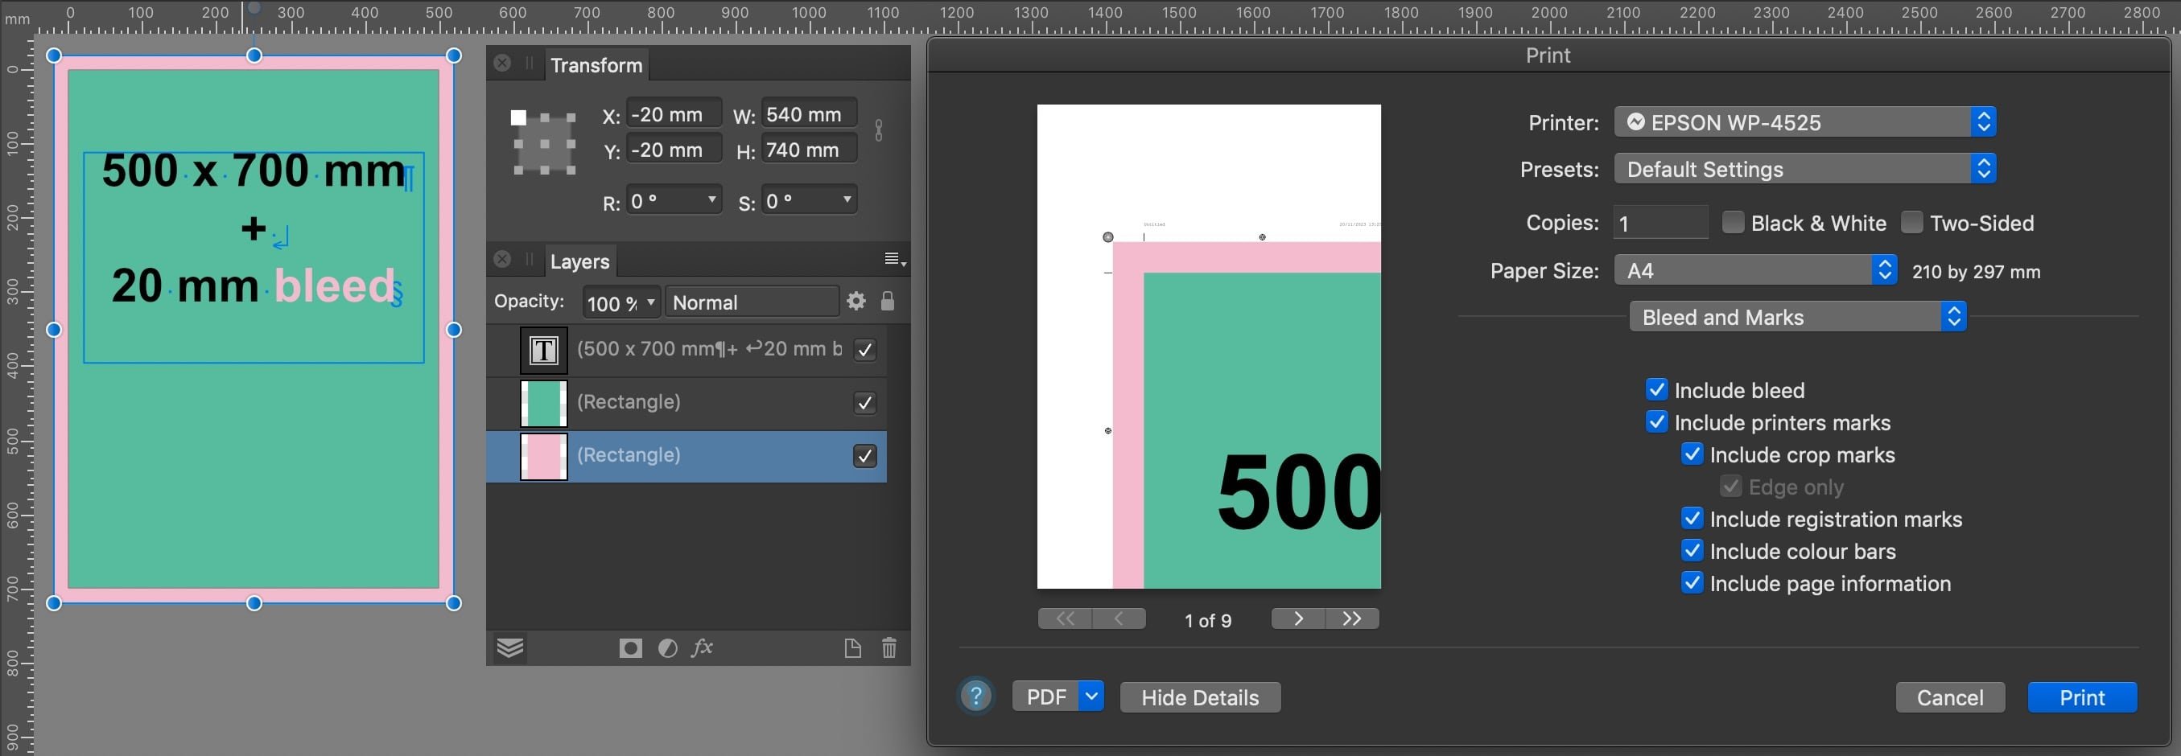2181x756 pixels.
Task: Click the pink word bleed on canvas
Action: coord(336,286)
